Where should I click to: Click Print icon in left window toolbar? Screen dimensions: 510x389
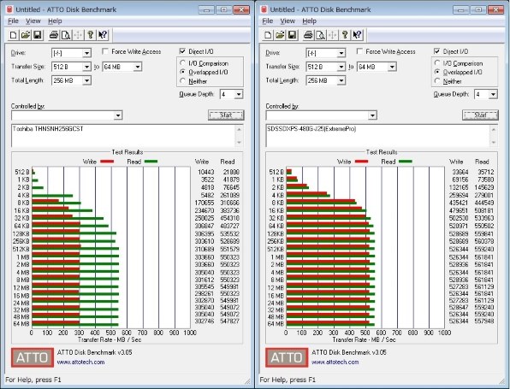point(54,35)
